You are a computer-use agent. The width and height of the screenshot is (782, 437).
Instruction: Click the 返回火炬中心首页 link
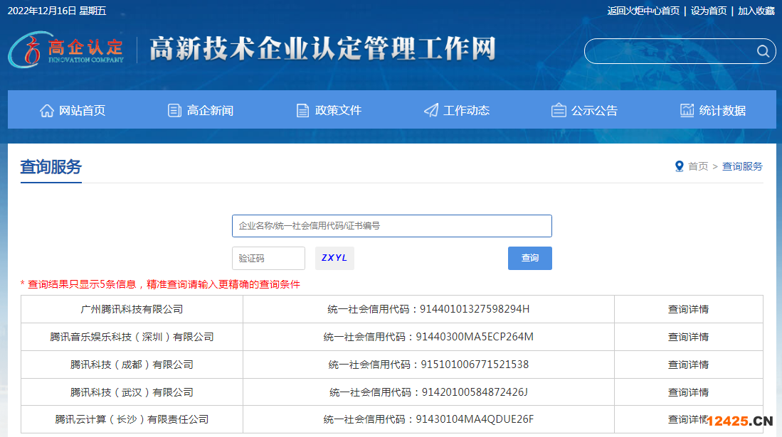(643, 11)
